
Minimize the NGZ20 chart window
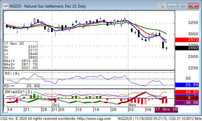pos(172,6)
